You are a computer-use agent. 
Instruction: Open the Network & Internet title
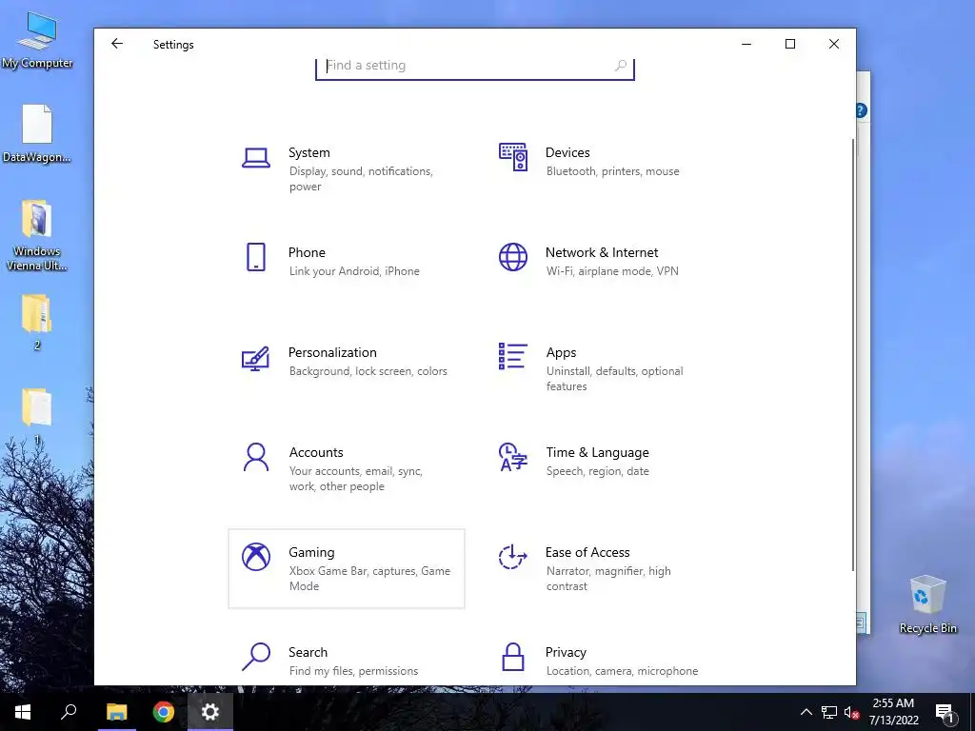tap(602, 252)
